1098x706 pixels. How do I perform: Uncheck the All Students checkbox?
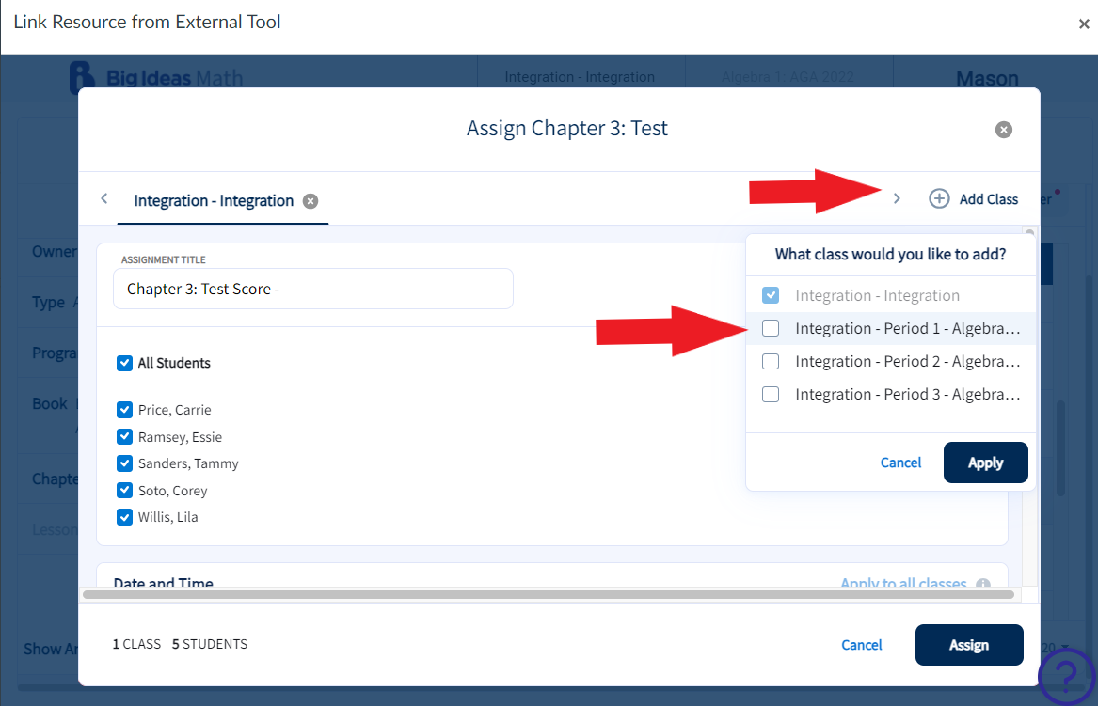click(124, 363)
